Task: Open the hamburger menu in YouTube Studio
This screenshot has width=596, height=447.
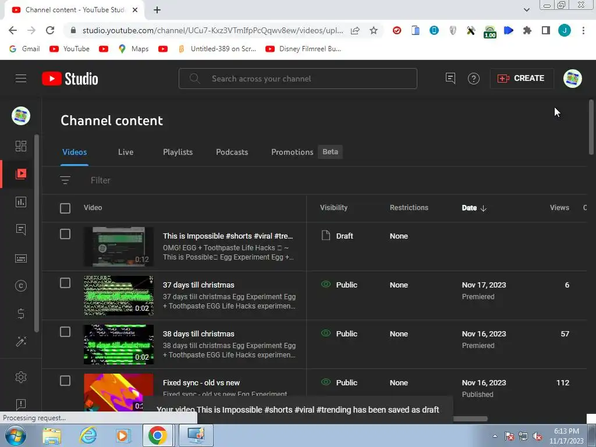Action: [21, 79]
